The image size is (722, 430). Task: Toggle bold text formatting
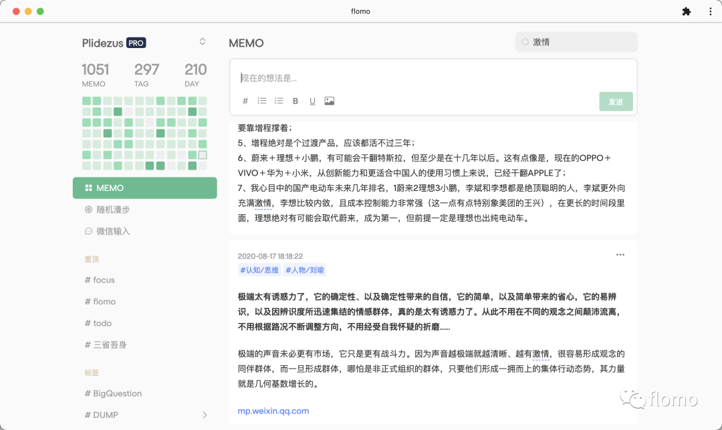[x=295, y=101]
